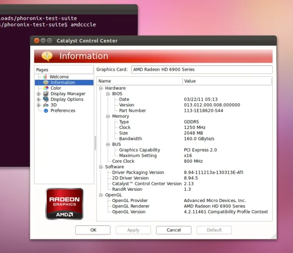Click the Welcome page icon
Image resolution: width=293 pixels, height=253 pixels.
click(x=45, y=77)
